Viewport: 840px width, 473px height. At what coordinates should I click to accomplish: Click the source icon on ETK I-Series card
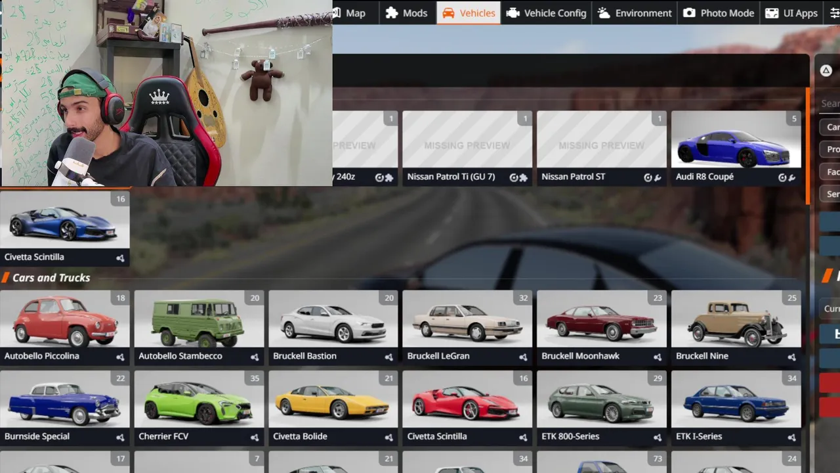[x=791, y=437]
